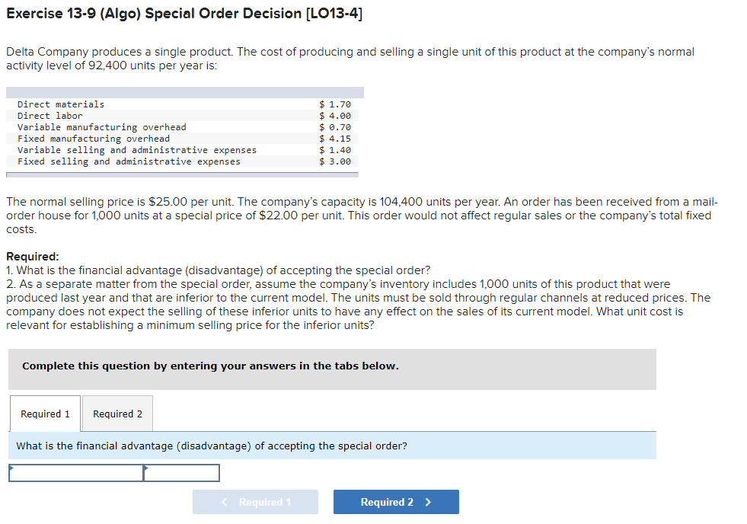This screenshot has height=524, width=747.
Task: Click the $ 1.70 cost value
Action: click(335, 104)
